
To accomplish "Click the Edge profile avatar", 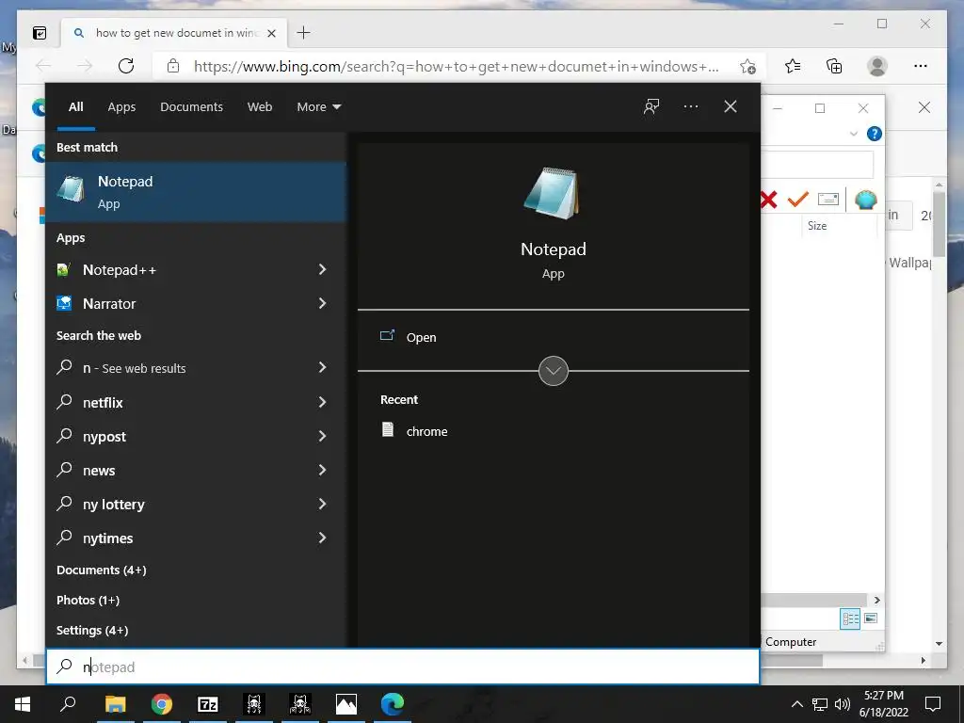I will coord(877,66).
